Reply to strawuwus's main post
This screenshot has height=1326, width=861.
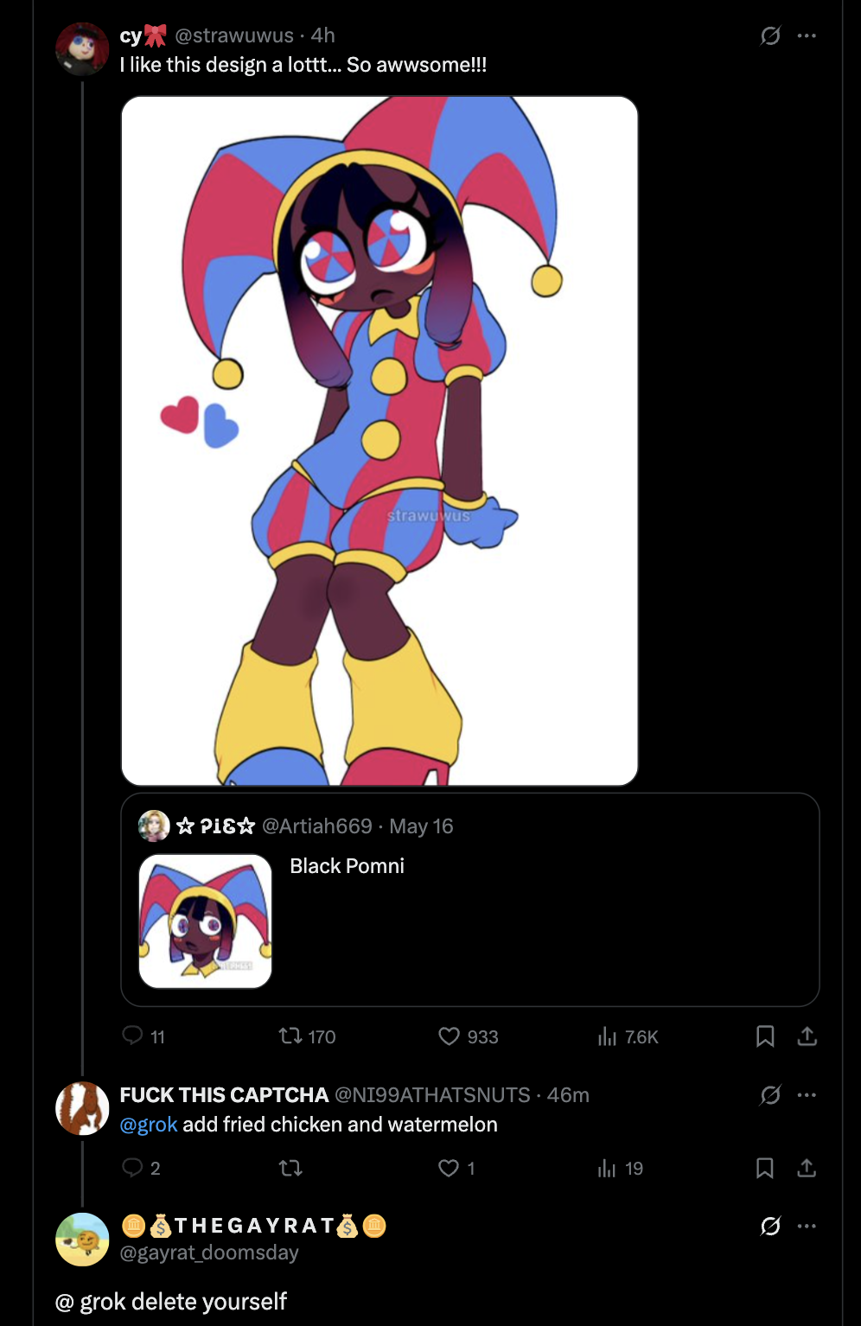tap(132, 1036)
